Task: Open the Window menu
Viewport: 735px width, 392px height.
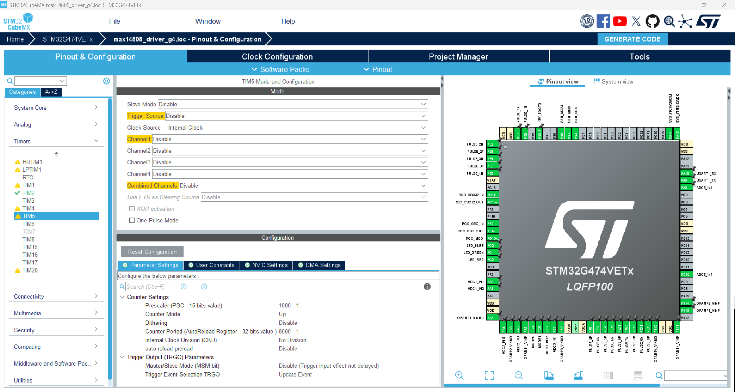Action: [x=208, y=21]
